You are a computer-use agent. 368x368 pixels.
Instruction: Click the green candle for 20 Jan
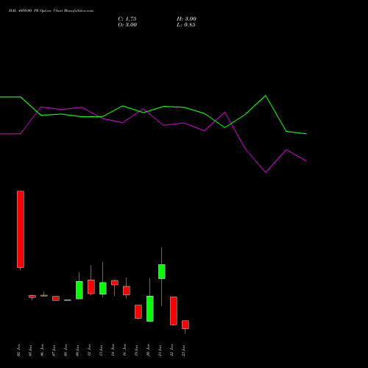pos(150,308)
